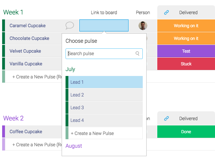Image resolution: width=215 pixels, height=159 pixels.
Task: Choose Lead 2 pulse
Action: pos(104,95)
